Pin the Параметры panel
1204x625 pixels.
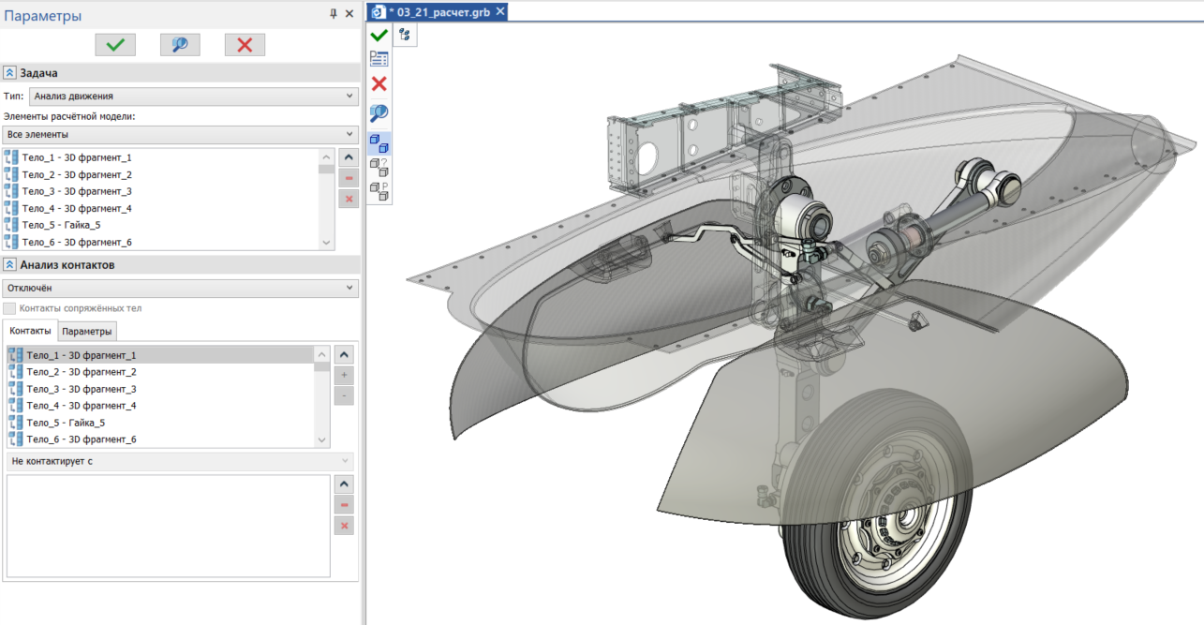[333, 14]
